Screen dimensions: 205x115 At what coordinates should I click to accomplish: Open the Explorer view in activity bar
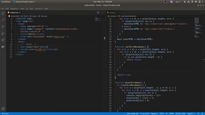(3, 13)
